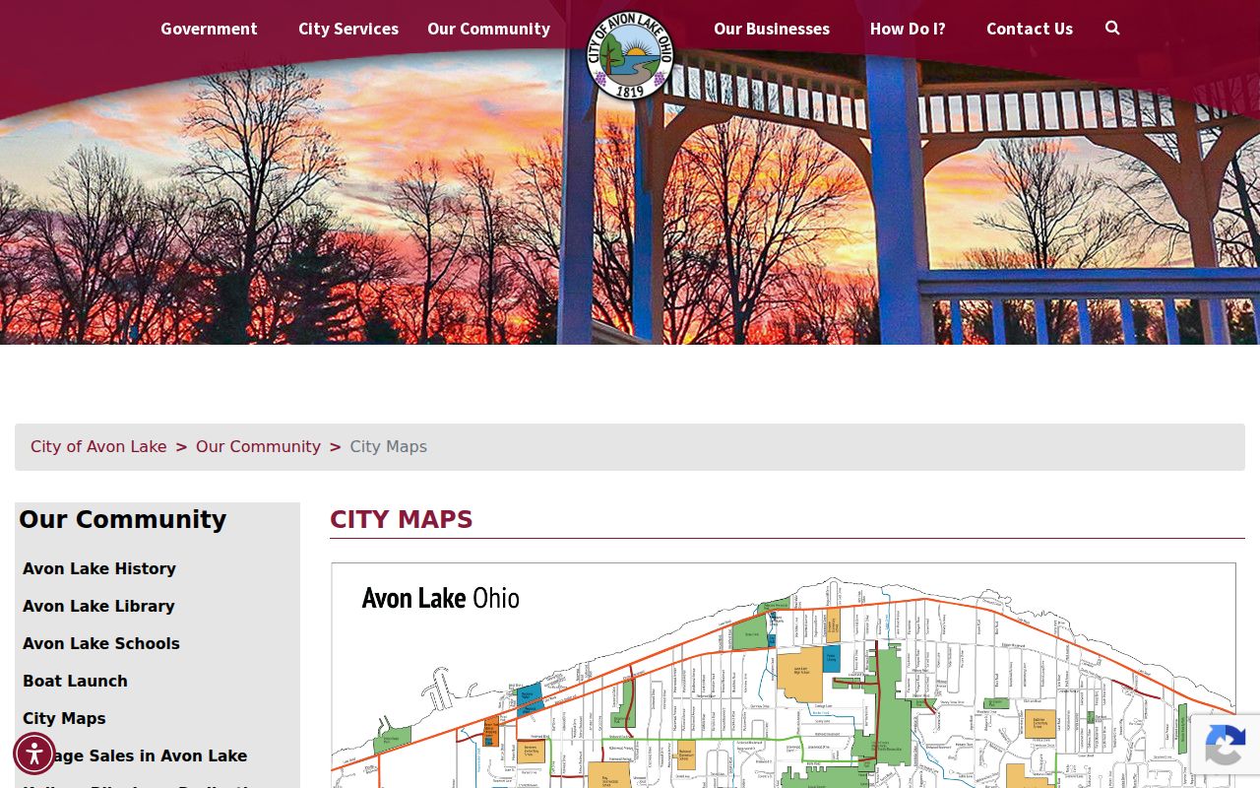Select City Maps in the sidebar

[64, 718]
